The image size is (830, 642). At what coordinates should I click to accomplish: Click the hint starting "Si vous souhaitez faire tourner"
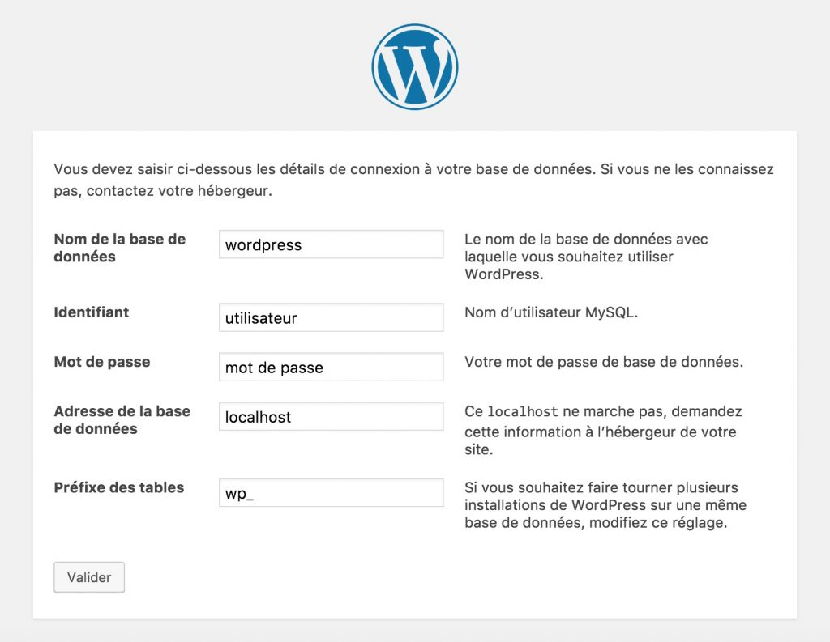coord(605,505)
